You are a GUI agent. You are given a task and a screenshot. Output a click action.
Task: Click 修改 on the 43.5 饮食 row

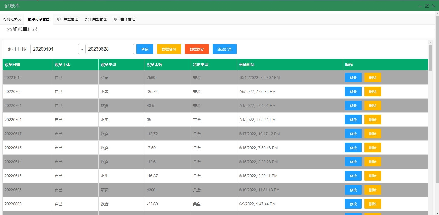click(353, 105)
